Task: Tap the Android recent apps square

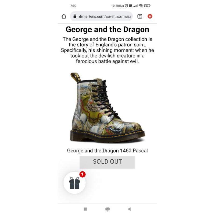Action: (85, 209)
